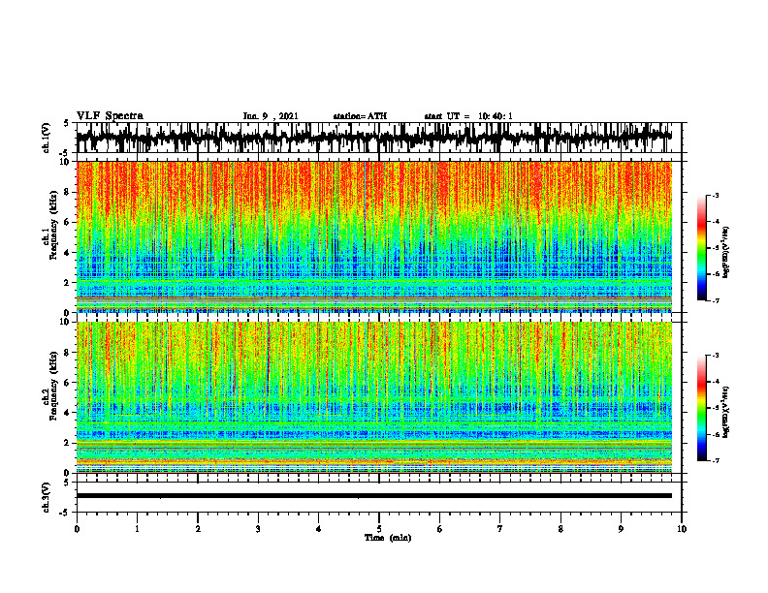Click the ch.3 black flat trace
This screenshot has height=593, width=768.
coord(374,496)
